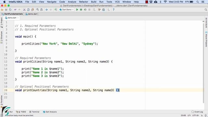Click the Paste toolbar icon
This screenshot has width=208, height=117.
[x=32, y=10]
